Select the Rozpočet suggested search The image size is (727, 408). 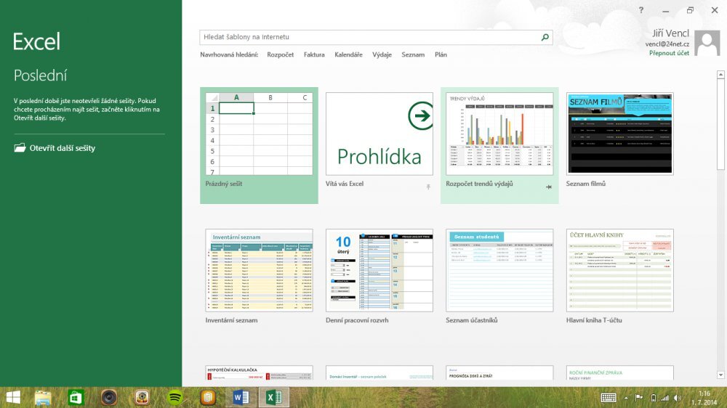click(281, 55)
